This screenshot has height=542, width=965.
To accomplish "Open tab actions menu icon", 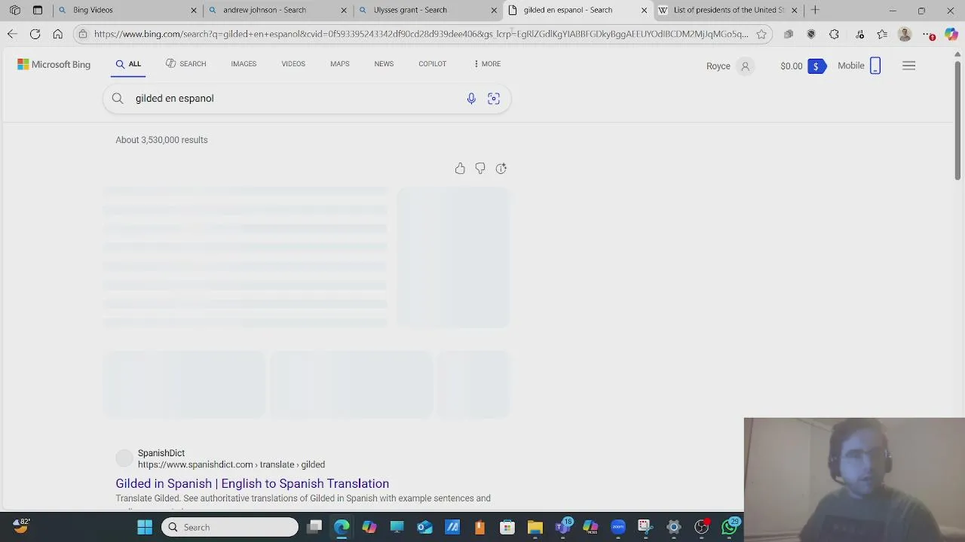I will [38, 10].
